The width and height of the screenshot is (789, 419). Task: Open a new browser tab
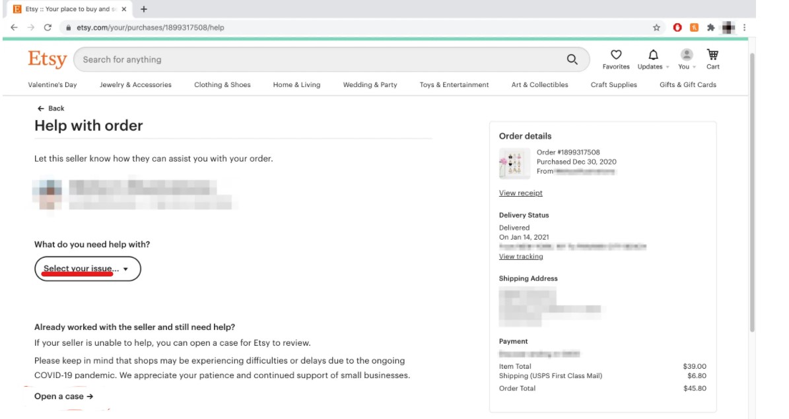click(x=144, y=9)
